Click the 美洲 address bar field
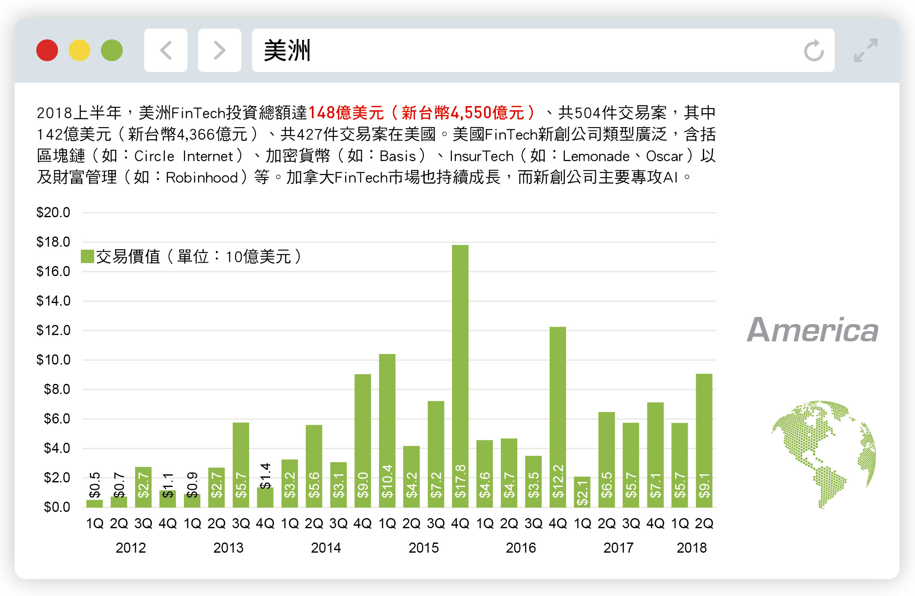 543,51
